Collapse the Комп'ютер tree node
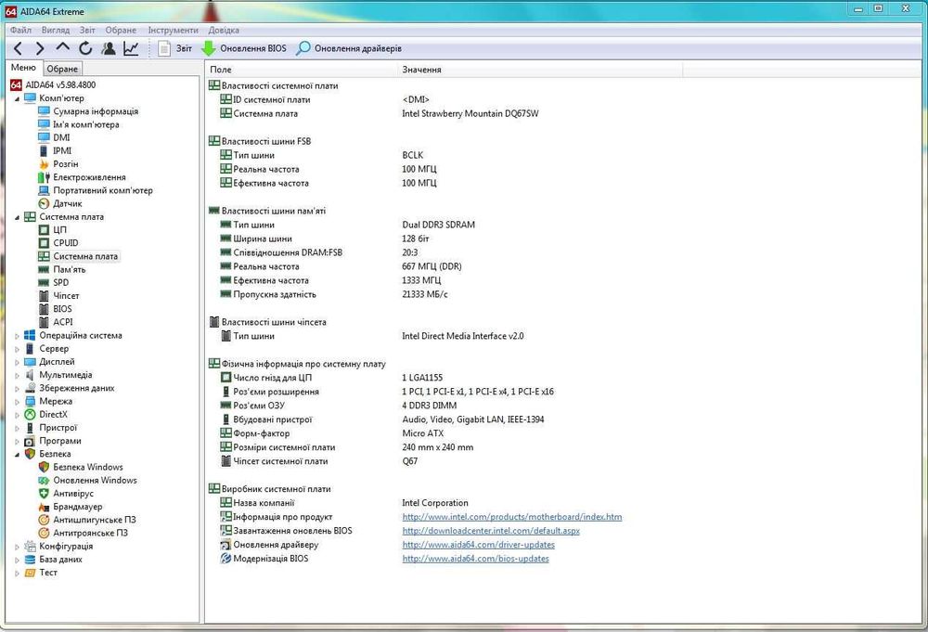Screen dimensions: 928x632 [17, 98]
